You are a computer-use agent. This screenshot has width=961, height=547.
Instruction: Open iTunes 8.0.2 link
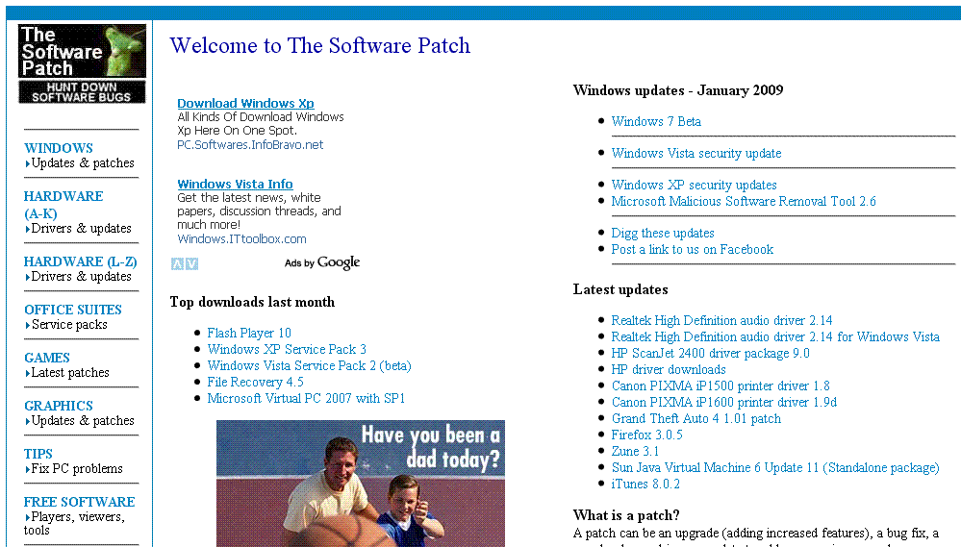(645, 485)
